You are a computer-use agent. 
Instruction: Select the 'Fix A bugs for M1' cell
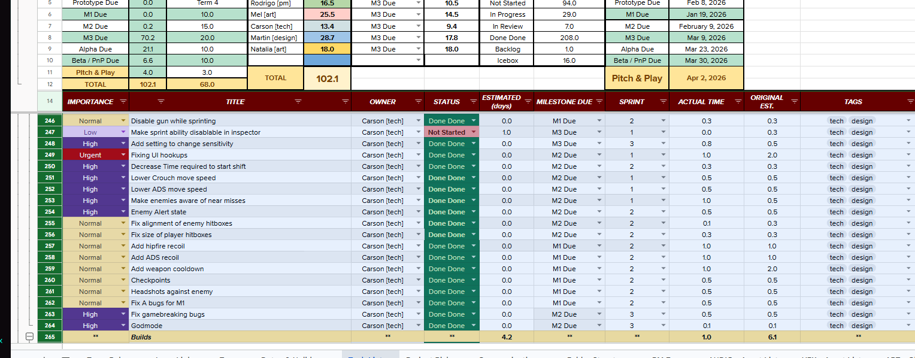point(240,303)
